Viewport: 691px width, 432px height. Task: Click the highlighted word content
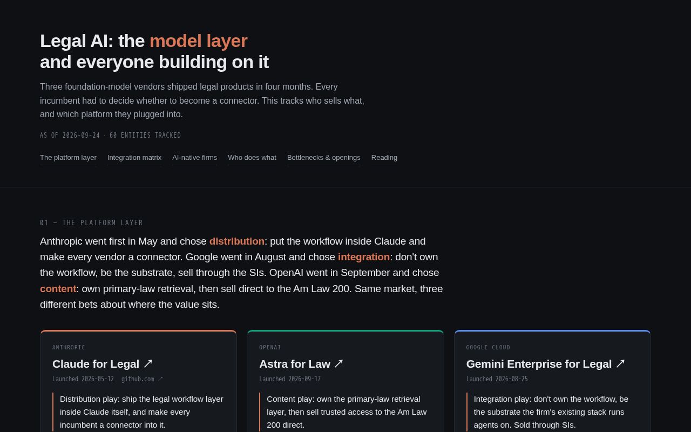pyautogui.click(x=58, y=289)
